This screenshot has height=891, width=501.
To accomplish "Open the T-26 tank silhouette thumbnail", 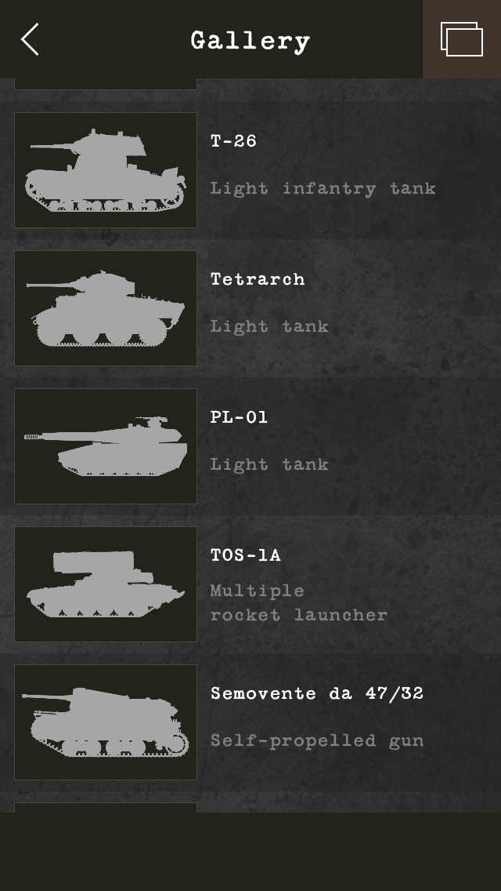I will point(106,170).
